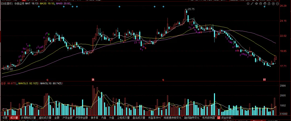This screenshot has height=121, width=291.
Task: Click the 24.15 price axis label
Action: [283, 21]
